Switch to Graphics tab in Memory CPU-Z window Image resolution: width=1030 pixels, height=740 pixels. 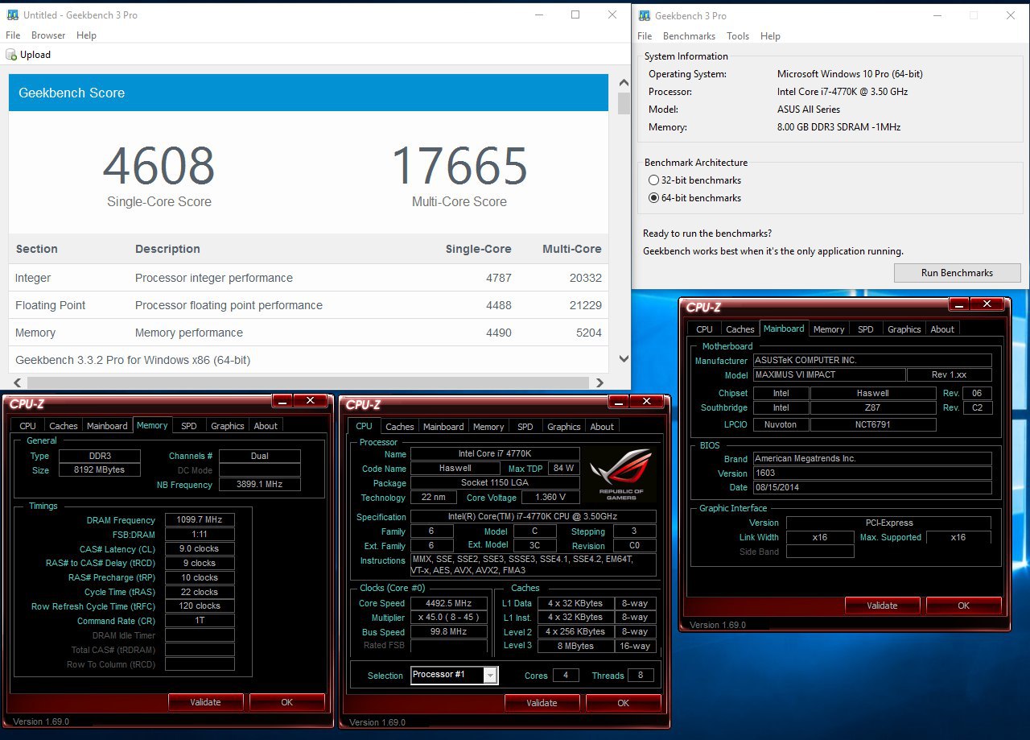pos(227,426)
